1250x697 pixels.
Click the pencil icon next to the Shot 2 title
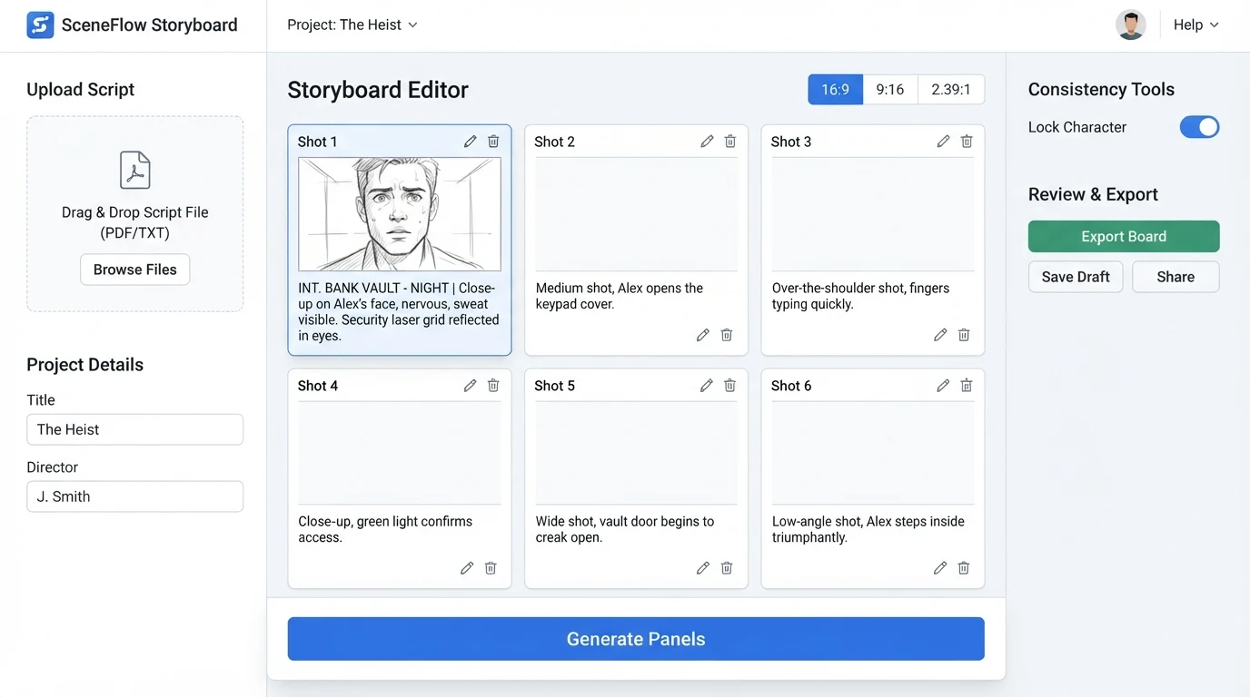(x=707, y=142)
